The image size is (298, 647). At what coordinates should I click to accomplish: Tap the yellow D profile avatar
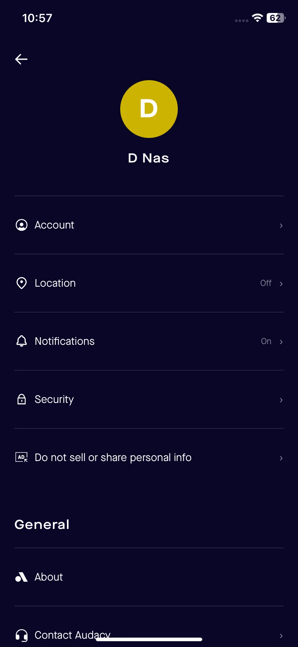149,109
